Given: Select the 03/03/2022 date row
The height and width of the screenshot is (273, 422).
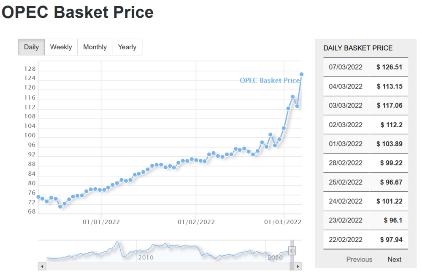Looking at the screenshot, I should pyautogui.click(x=346, y=105).
